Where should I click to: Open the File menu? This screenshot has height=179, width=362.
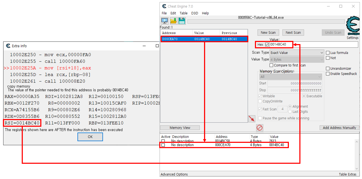click(164, 13)
